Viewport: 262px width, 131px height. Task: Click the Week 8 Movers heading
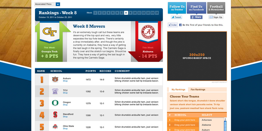(89, 26)
